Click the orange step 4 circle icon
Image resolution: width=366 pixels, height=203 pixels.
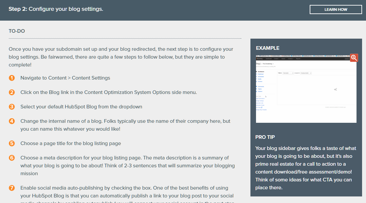click(12, 121)
